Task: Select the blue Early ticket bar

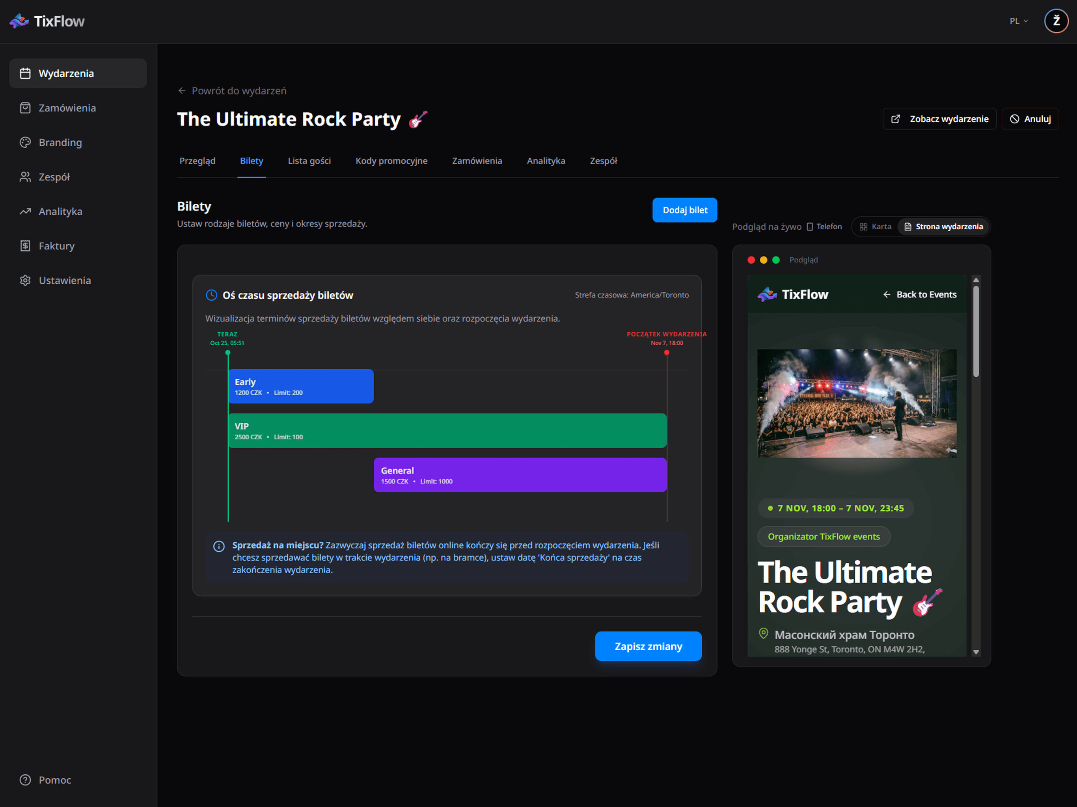Action: pos(301,387)
